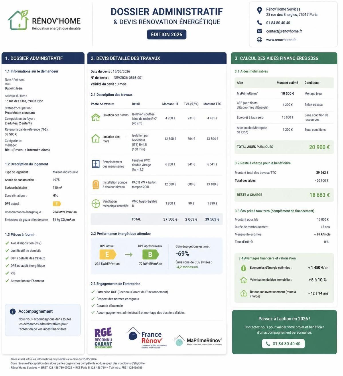Image resolution: width=343 pixels, height=376 pixels.
Task: Click the Ménage bleu condition cell
Action: pyautogui.click(x=313, y=93)
